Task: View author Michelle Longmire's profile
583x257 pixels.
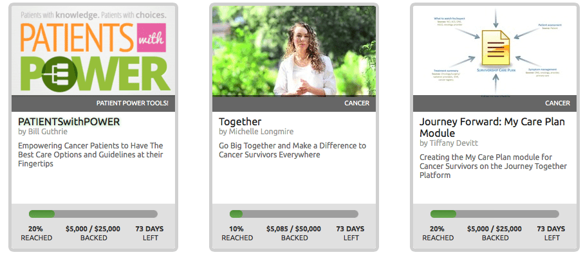Action: pyautogui.click(x=256, y=132)
